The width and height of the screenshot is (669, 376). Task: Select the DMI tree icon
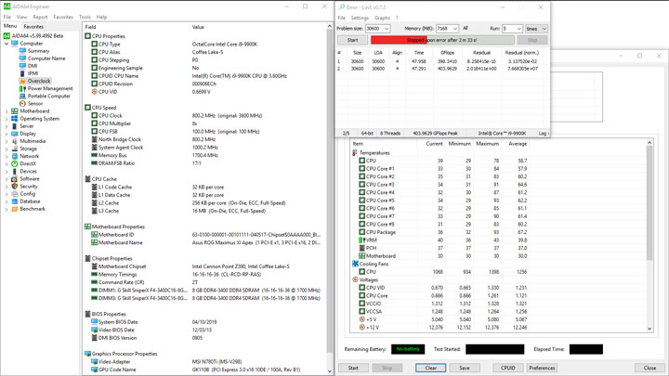22,66
